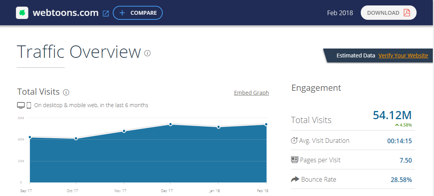Click the desktop device icon
This screenshot has width=434, height=196.
coord(21,105)
